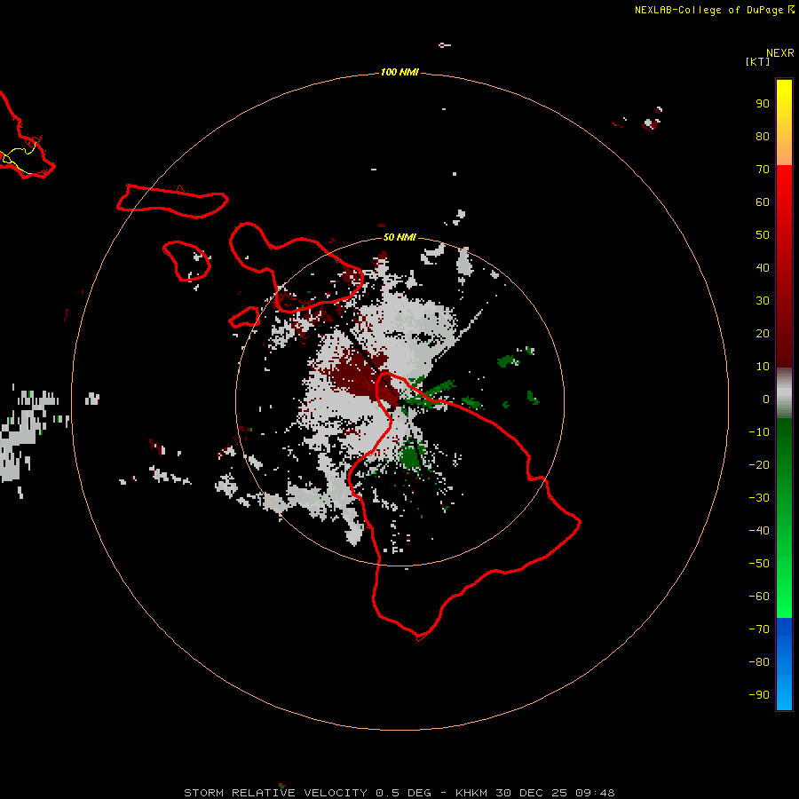Click the 70 value on the velocity scale
This screenshot has height=799, width=799.
763,170
